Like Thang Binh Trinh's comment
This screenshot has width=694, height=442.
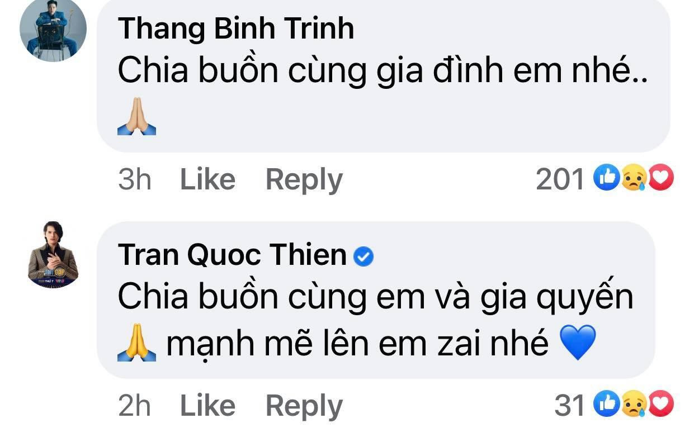(x=207, y=180)
